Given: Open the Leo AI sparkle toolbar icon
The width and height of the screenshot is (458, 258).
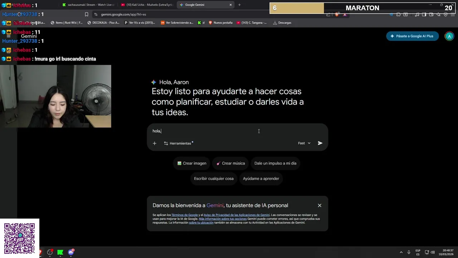Looking at the screenshot, I should pyautogui.click(x=438, y=14).
